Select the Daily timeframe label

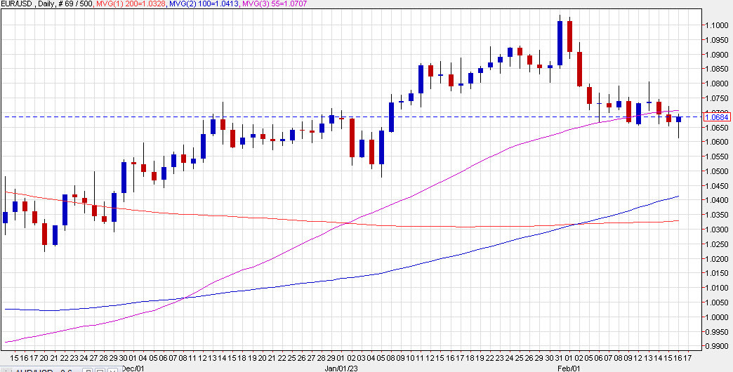(x=46, y=4)
